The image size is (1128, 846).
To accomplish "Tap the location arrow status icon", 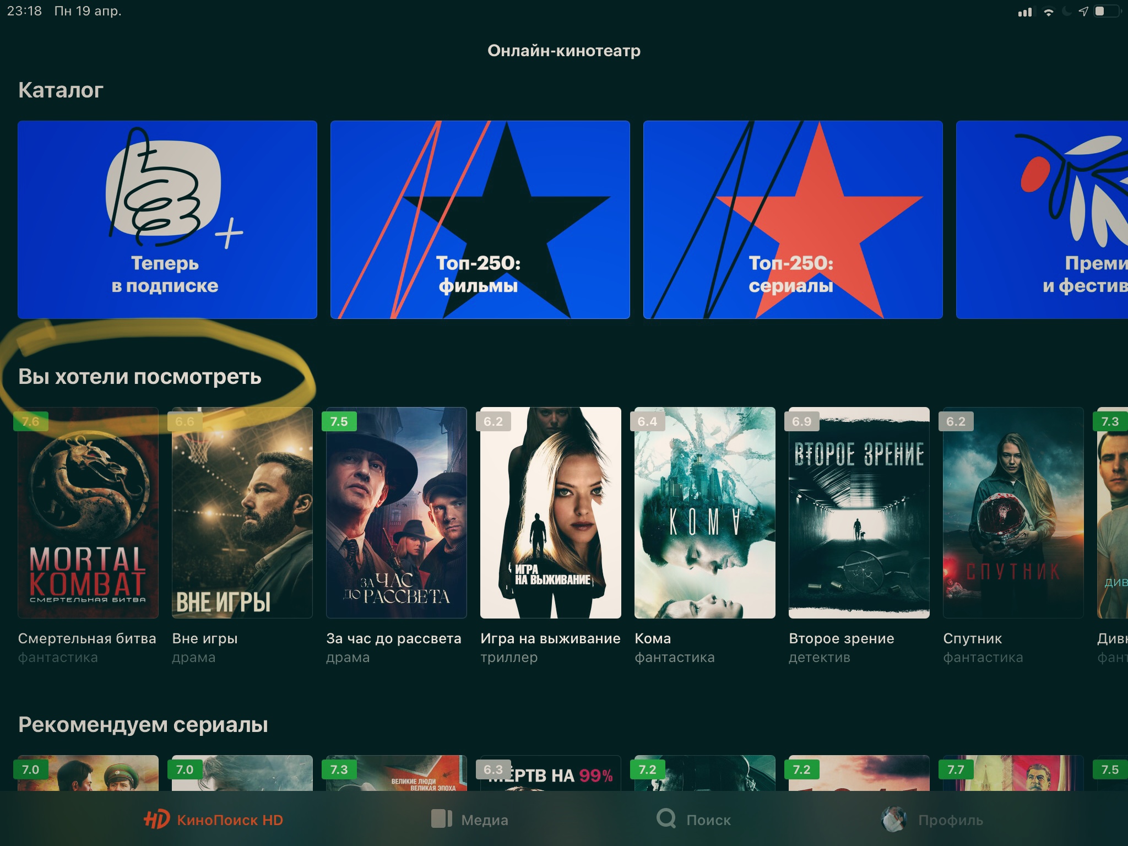I will click(x=1083, y=11).
